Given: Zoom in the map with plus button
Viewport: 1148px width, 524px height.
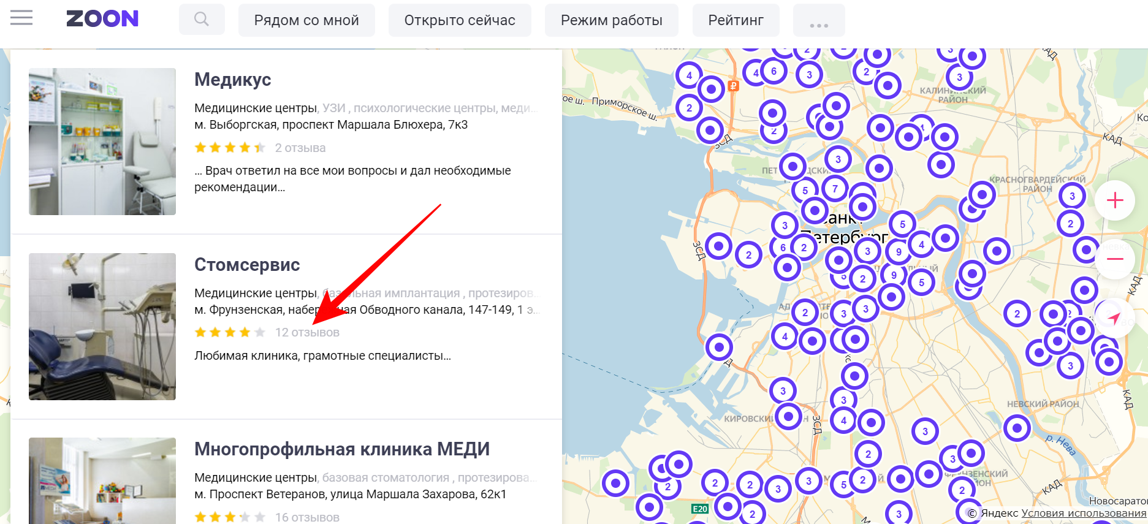Looking at the screenshot, I should coord(1115,200).
